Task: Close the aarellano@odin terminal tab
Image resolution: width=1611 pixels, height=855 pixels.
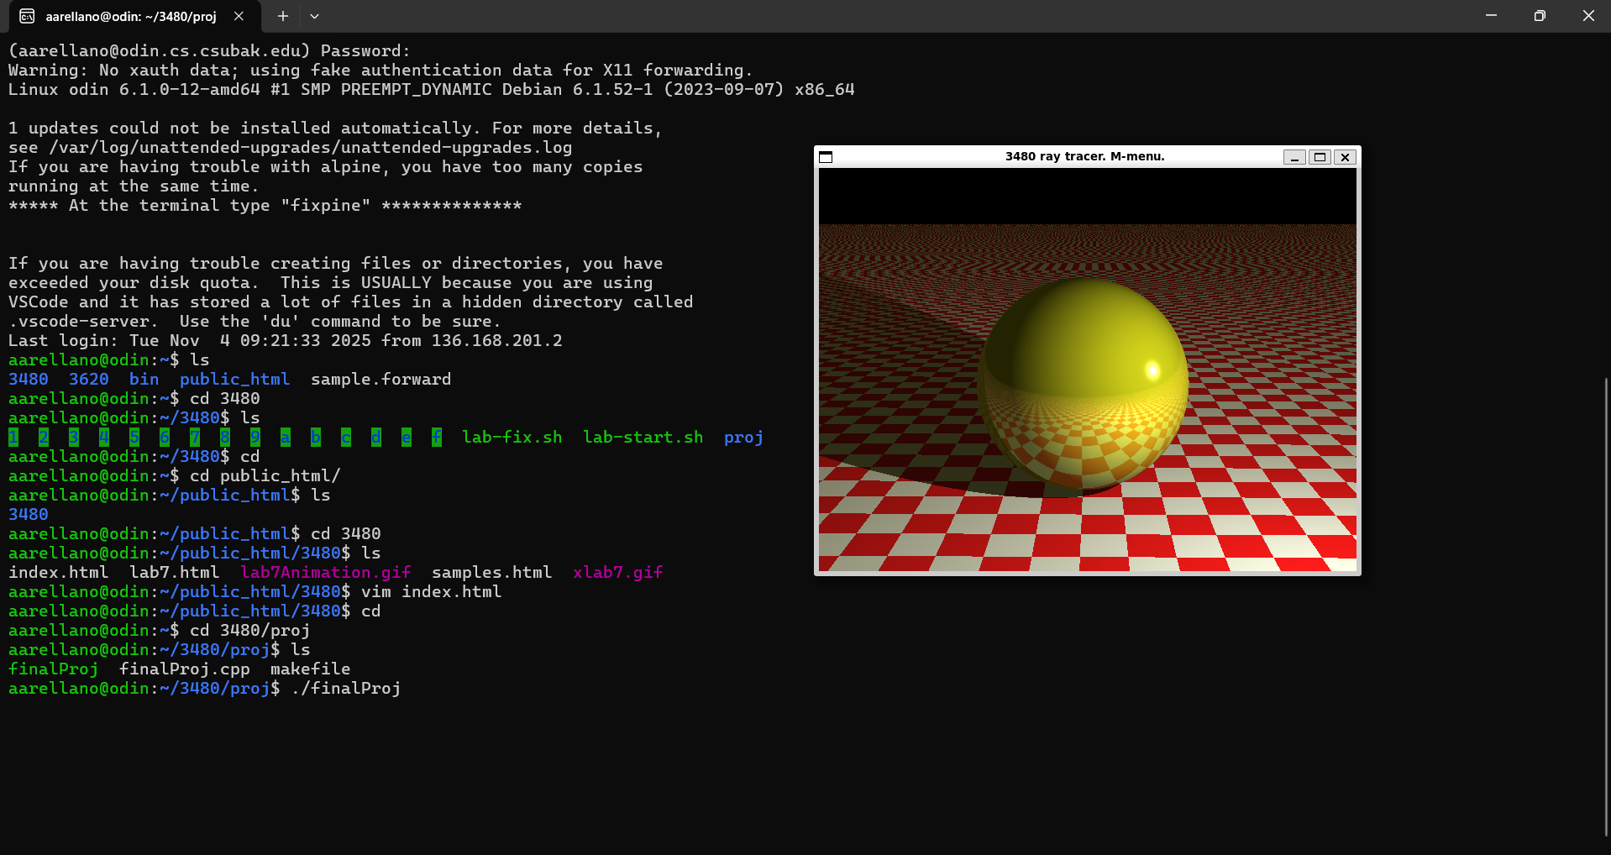Action: 239,16
